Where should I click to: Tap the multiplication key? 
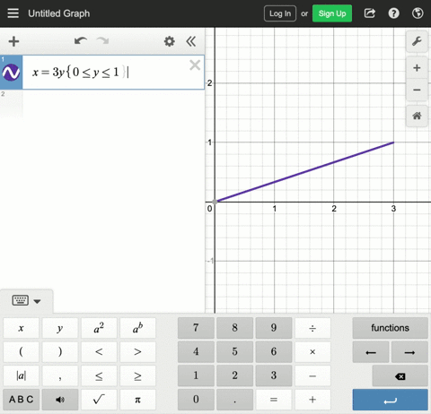[x=312, y=352]
